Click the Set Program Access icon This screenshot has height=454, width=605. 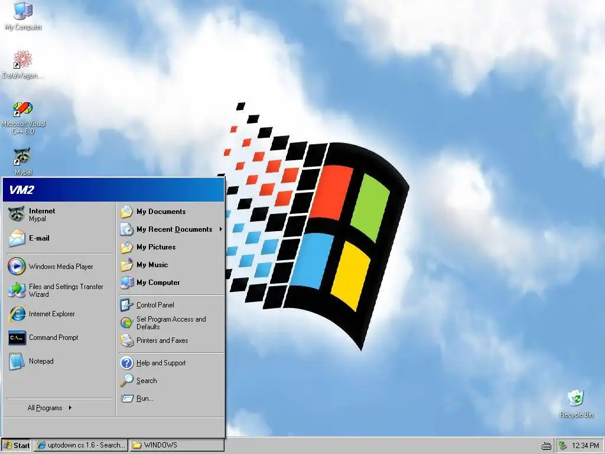pyautogui.click(x=126, y=323)
